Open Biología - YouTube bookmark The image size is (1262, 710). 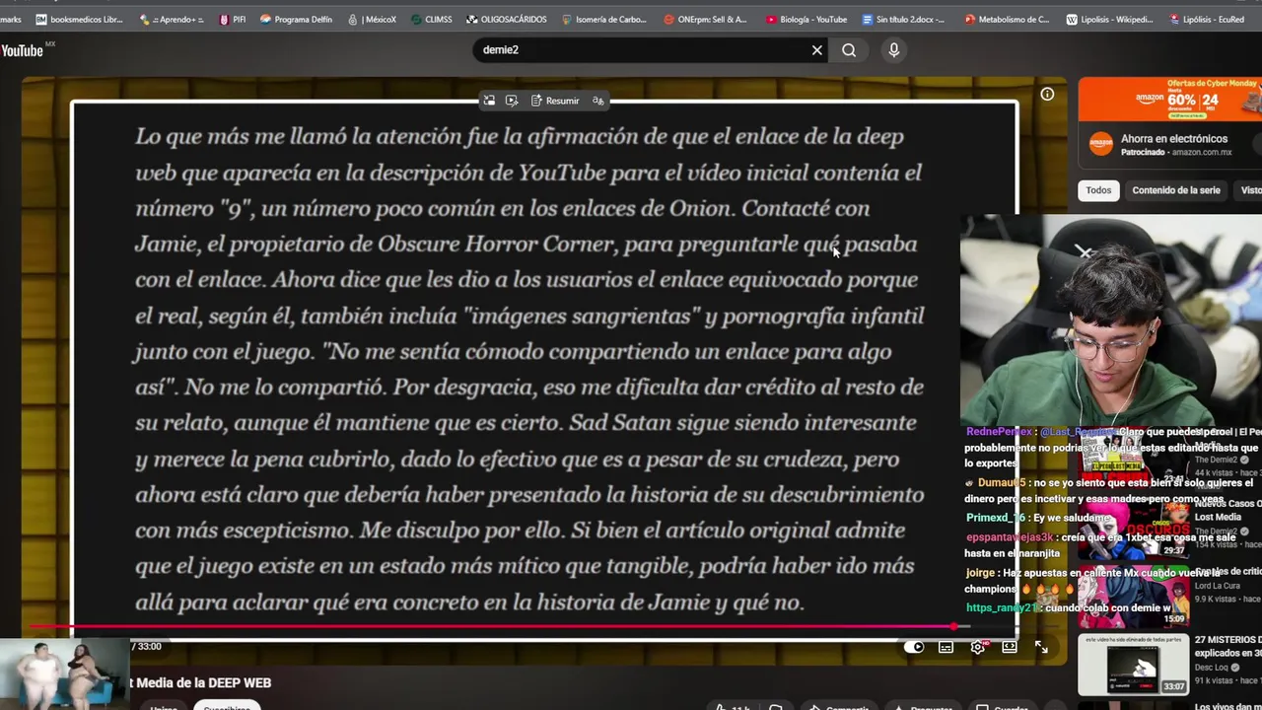(806, 19)
